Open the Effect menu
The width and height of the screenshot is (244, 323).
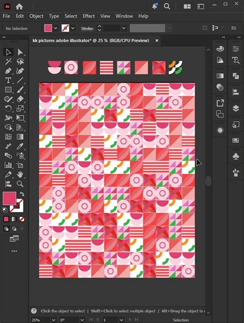point(89,16)
